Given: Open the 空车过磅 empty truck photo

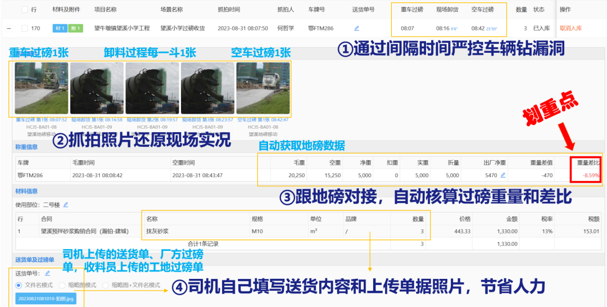Looking at the screenshot, I should tap(262, 88).
